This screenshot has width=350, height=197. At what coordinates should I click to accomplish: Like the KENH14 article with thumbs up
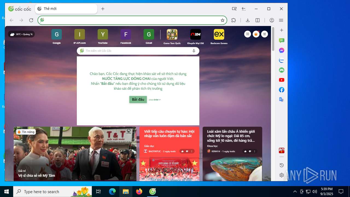[x=245, y=151]
